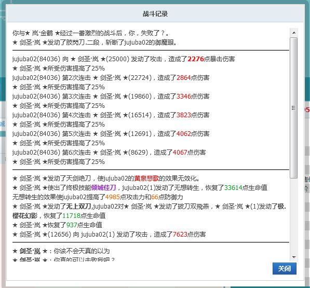Click the purple 倾城佳刀 skill name
This screenshot has width=310, height=288.
click(x=103, y=187)
